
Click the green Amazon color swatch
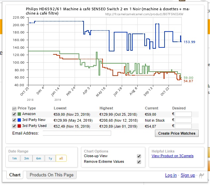19,114
